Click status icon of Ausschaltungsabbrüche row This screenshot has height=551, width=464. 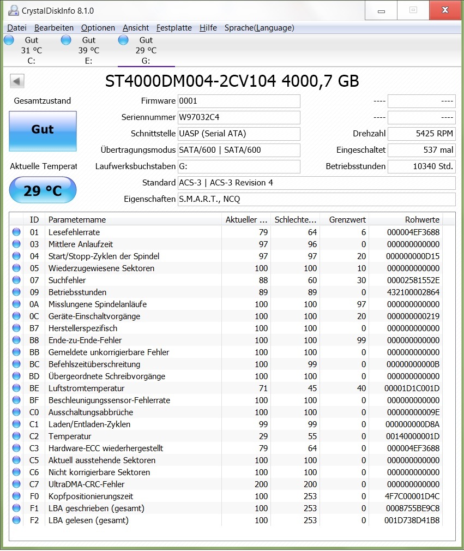(x=16, y=412)
